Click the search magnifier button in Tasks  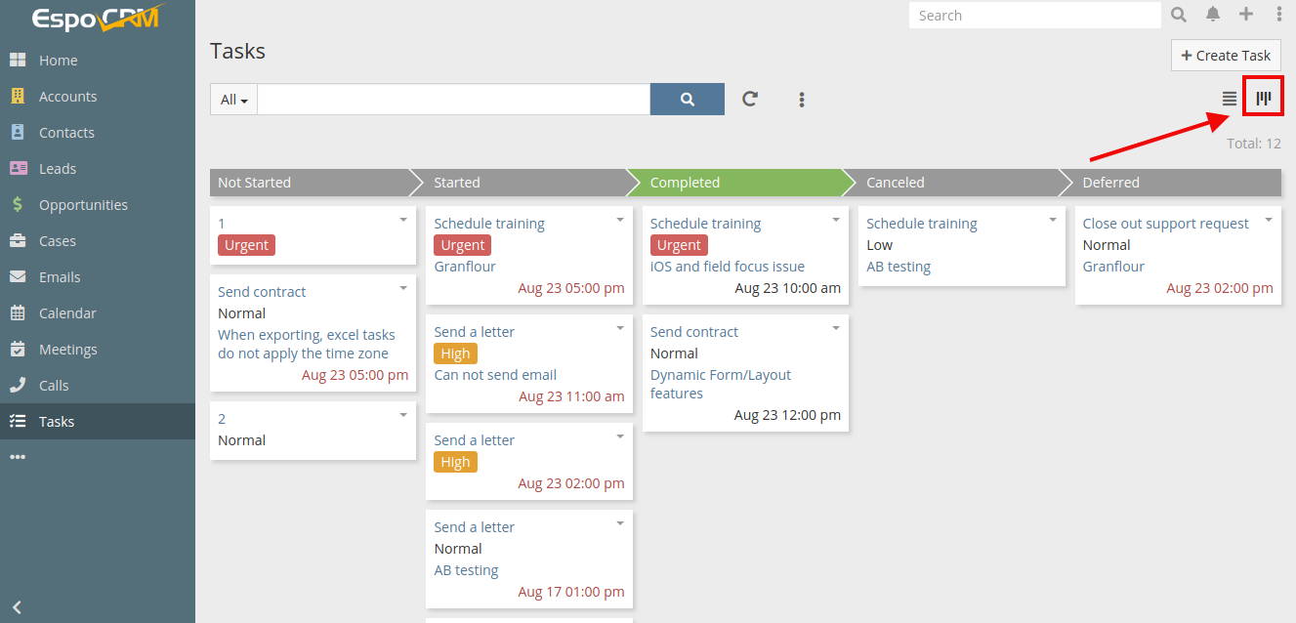687,99
